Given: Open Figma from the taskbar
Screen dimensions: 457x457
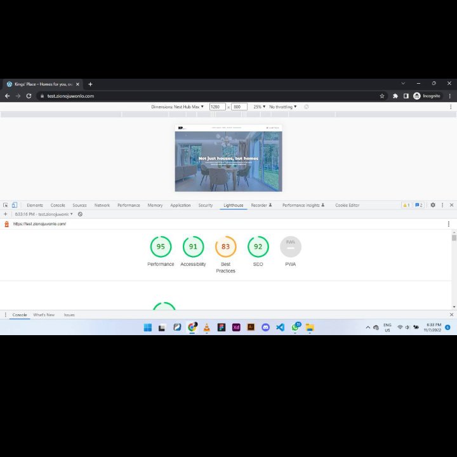Looking at the screenshot, I should coord(222,328).
